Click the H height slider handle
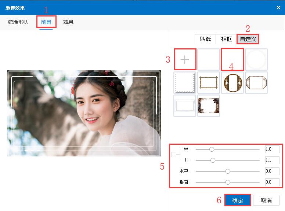The image size is (285, 211). click(x=213, y=160)
